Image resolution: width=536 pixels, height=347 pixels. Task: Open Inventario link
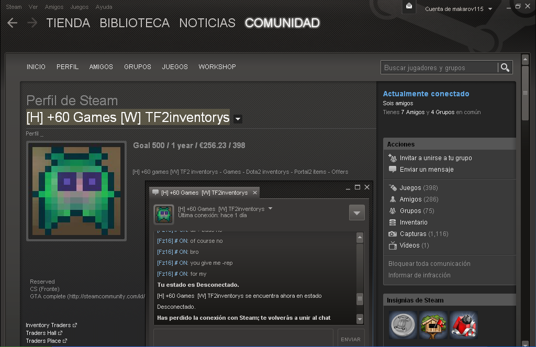pyautogui.click(x=414, y=222)
